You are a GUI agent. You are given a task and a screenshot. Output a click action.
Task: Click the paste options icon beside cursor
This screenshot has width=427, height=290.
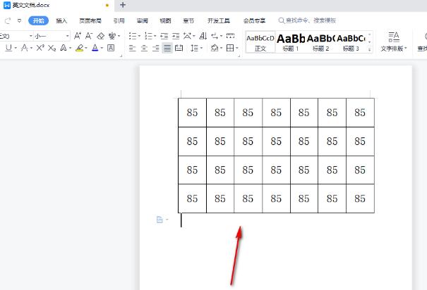[160, 220]
